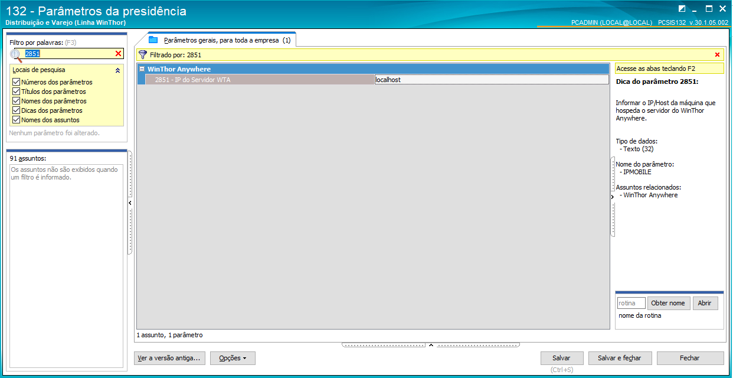Click the funnel filter icon

[142, 54]
